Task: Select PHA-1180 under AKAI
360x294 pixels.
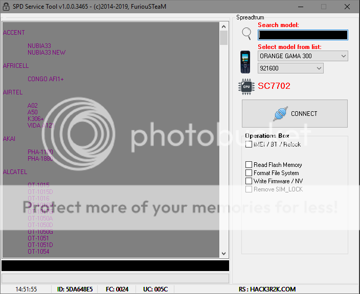Action: (40, 152)
